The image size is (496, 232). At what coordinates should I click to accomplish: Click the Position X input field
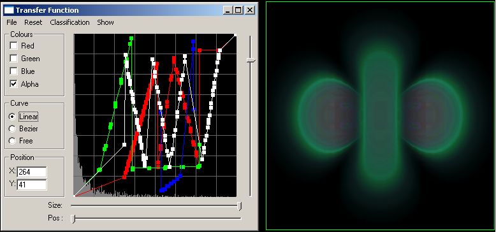pyautogui.click(x=32, y=172)
